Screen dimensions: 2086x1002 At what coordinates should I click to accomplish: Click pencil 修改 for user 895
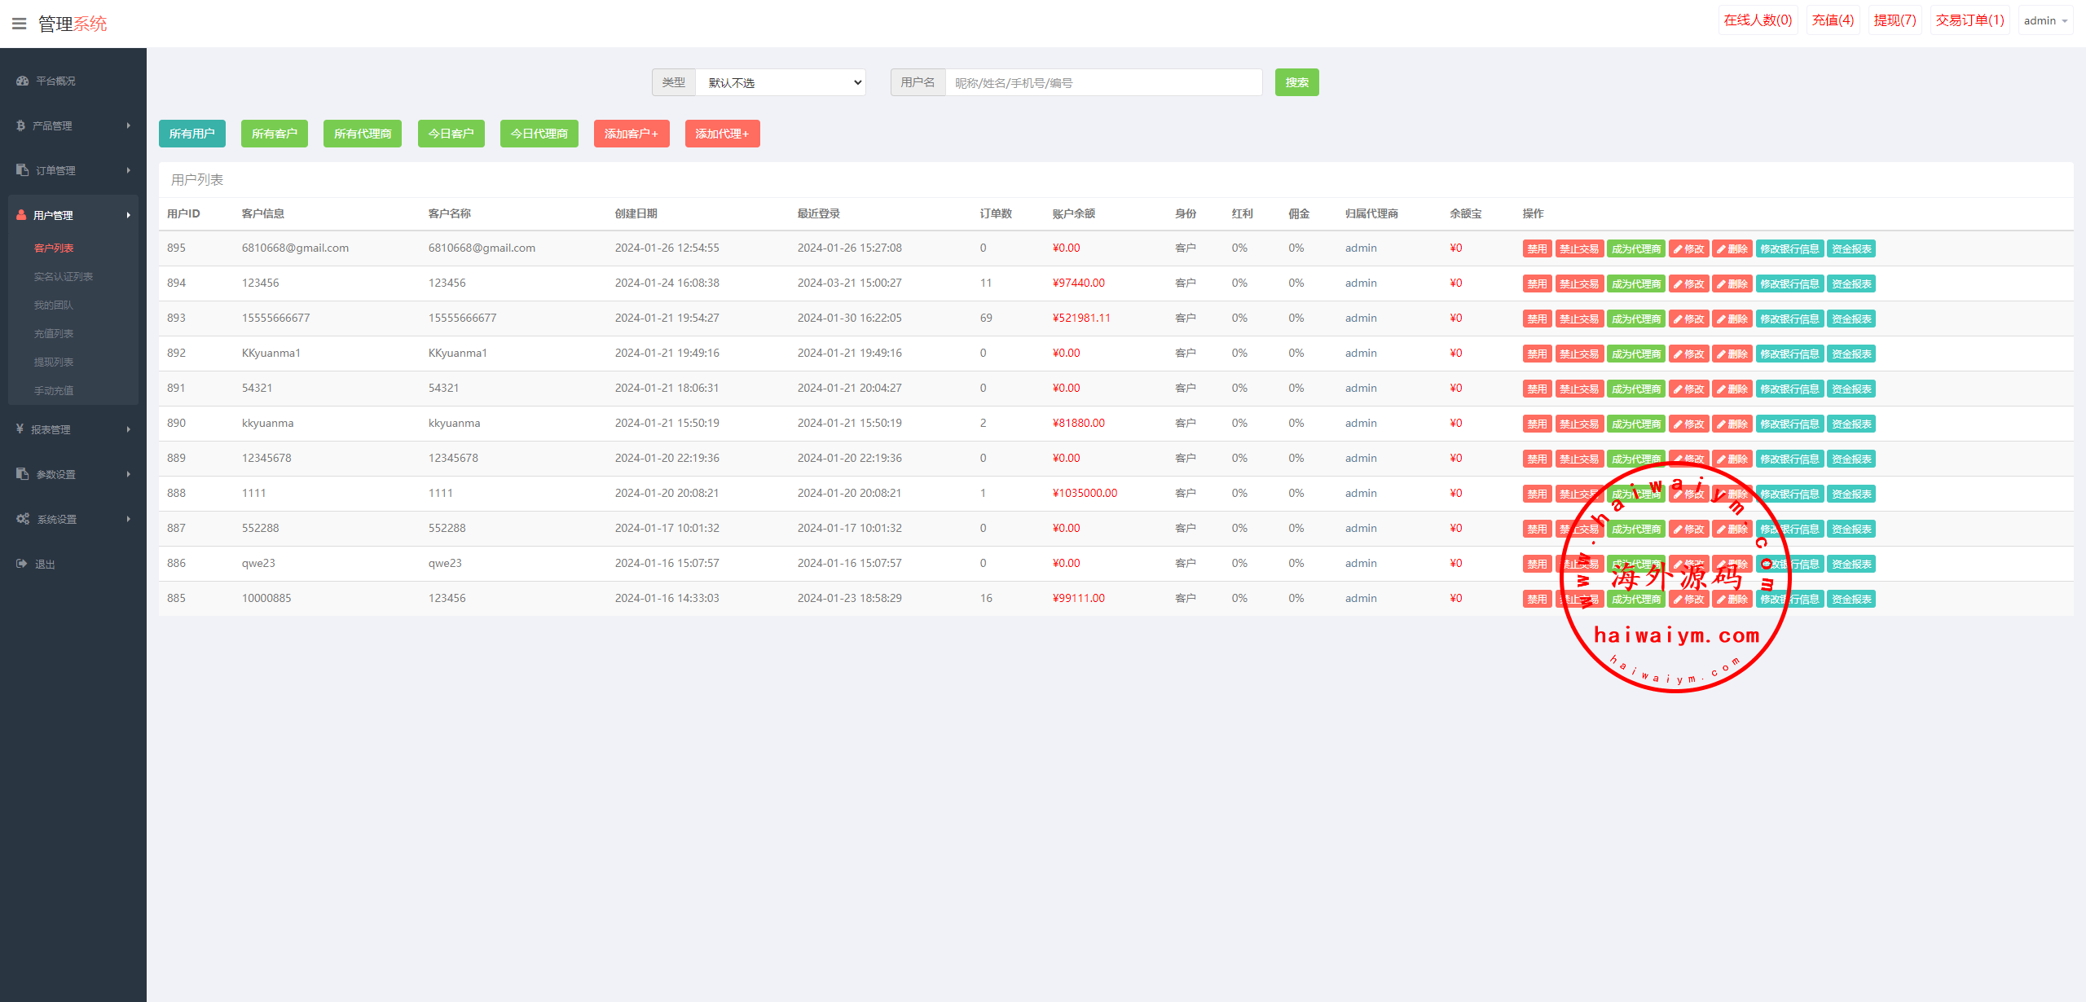(1688, 249)
